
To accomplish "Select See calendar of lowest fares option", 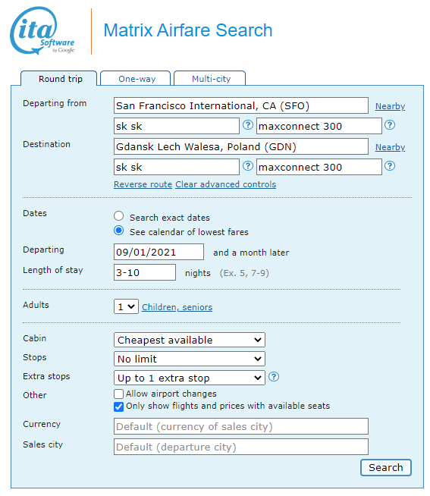I will pos(118,231).
